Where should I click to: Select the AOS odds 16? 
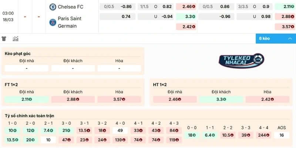coord(282,135)
